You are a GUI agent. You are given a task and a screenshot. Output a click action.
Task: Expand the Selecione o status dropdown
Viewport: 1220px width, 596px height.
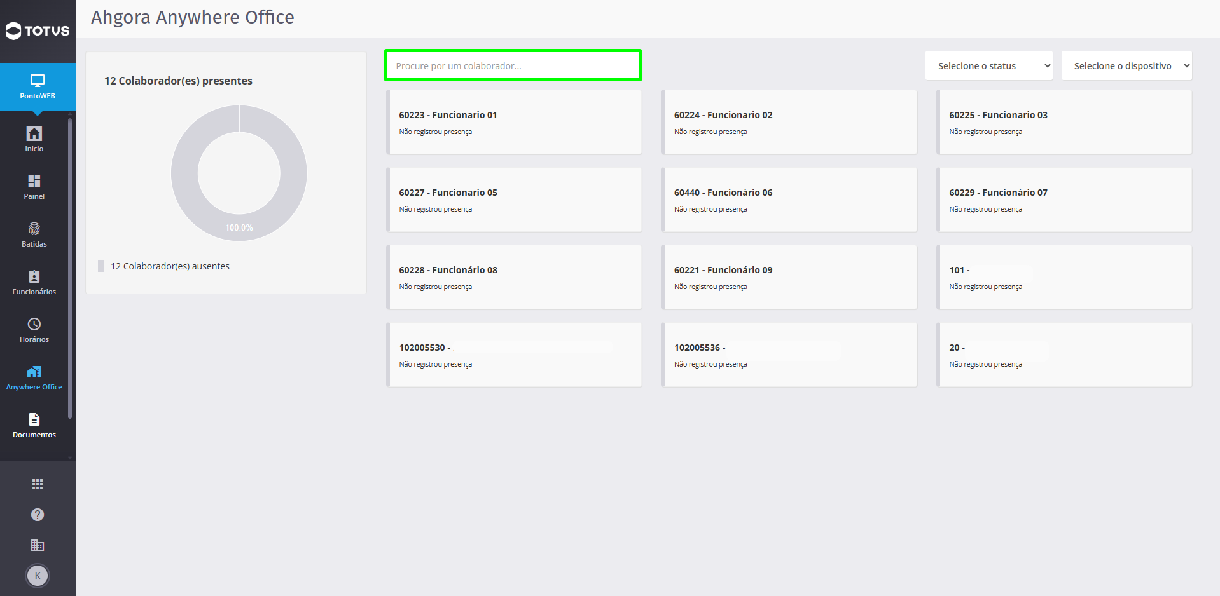[x=989, y=65]
